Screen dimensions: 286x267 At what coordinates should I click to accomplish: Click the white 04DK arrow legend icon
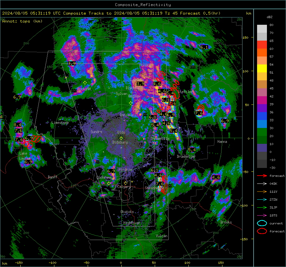click(262, 184)
